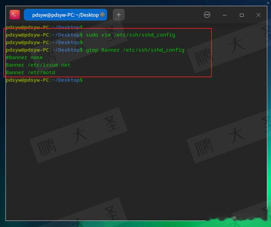271x227 pixels.
Task: Click the 'sudo vim /etc/ssh/sshd_config' command text
Action: coord(130,35)
